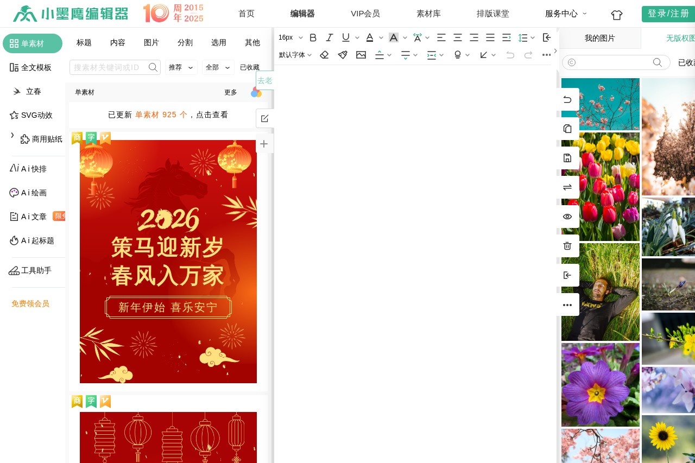Click the shopping bag icon in the top bar
The image size is (695, 463).
click(x=616, y=15)
